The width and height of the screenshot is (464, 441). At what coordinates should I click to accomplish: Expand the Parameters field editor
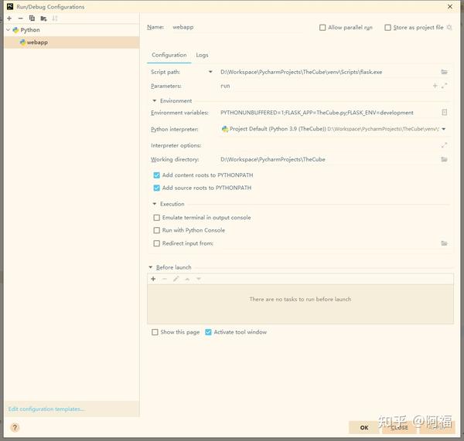click(444, 86)
